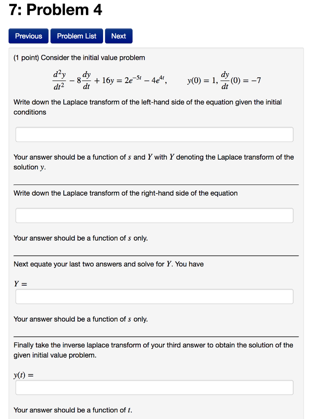Navigate back using Previous
This screenshot has width=315, height=419.
click(28, 36)
